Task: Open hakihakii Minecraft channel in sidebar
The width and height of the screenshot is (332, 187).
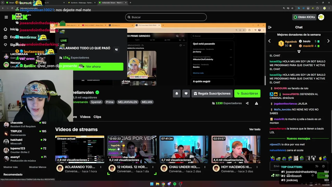Action: pyautogui.click(x=25, y=142)
